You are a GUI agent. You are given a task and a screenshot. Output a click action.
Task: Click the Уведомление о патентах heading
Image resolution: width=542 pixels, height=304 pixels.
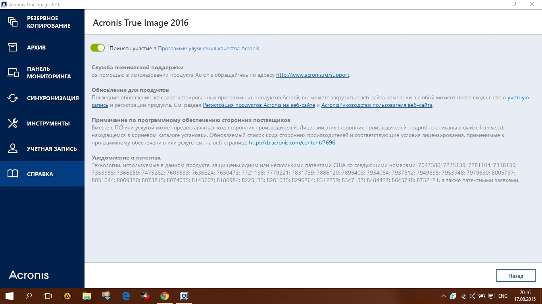pyautogui.click(x=126, y=158)
